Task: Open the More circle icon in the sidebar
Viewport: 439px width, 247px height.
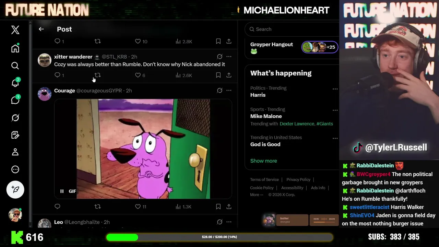Action: (x=15, y=169)
